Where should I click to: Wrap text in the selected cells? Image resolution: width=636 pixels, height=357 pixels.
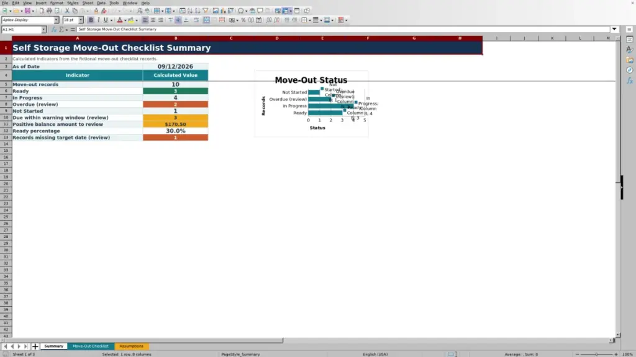[196, 20]
